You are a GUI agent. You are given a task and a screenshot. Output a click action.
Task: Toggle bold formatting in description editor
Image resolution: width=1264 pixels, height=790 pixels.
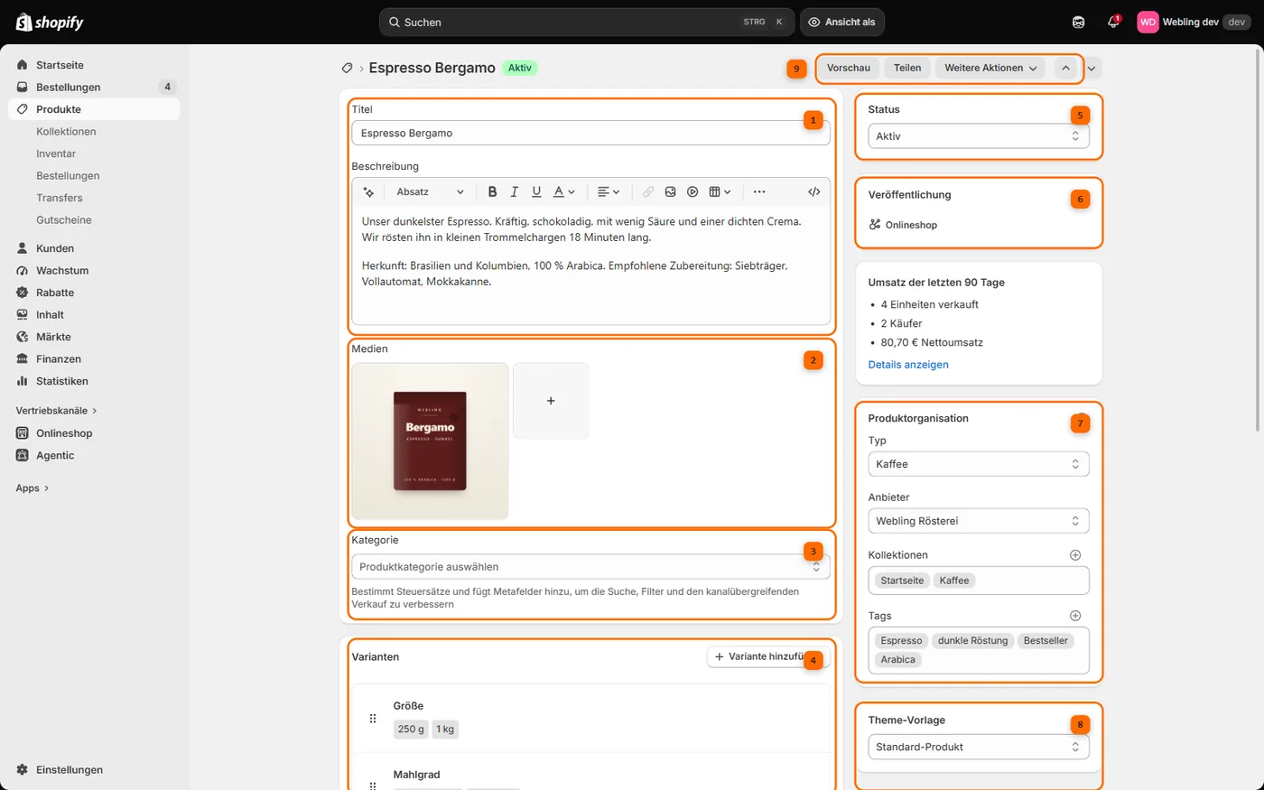pyautogui.click(x=492, y=191)
